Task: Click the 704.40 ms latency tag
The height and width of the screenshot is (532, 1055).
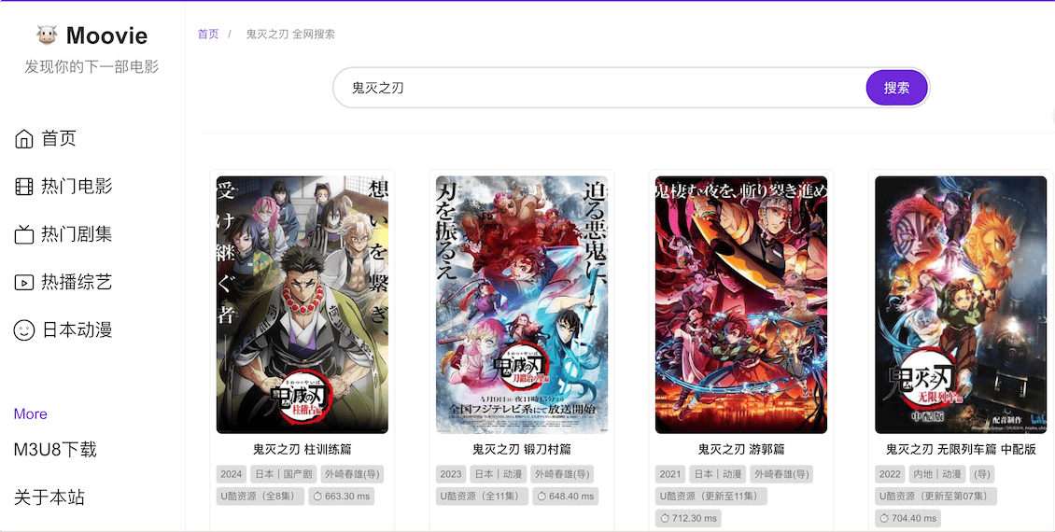Action: [907, 519]
